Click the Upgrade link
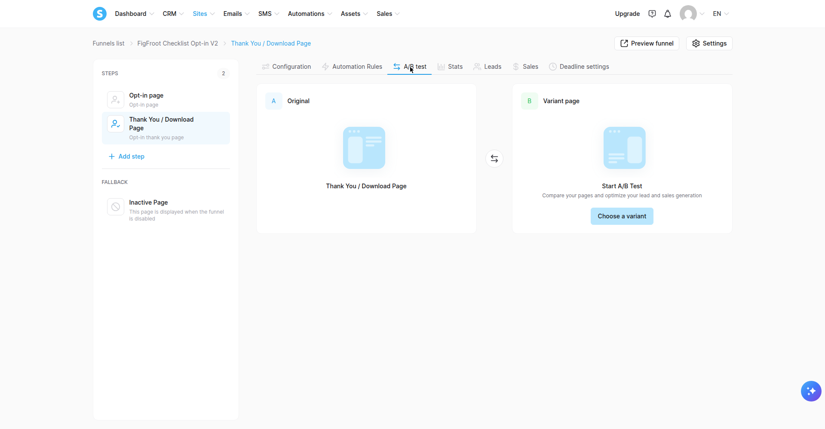 [627, 14]
